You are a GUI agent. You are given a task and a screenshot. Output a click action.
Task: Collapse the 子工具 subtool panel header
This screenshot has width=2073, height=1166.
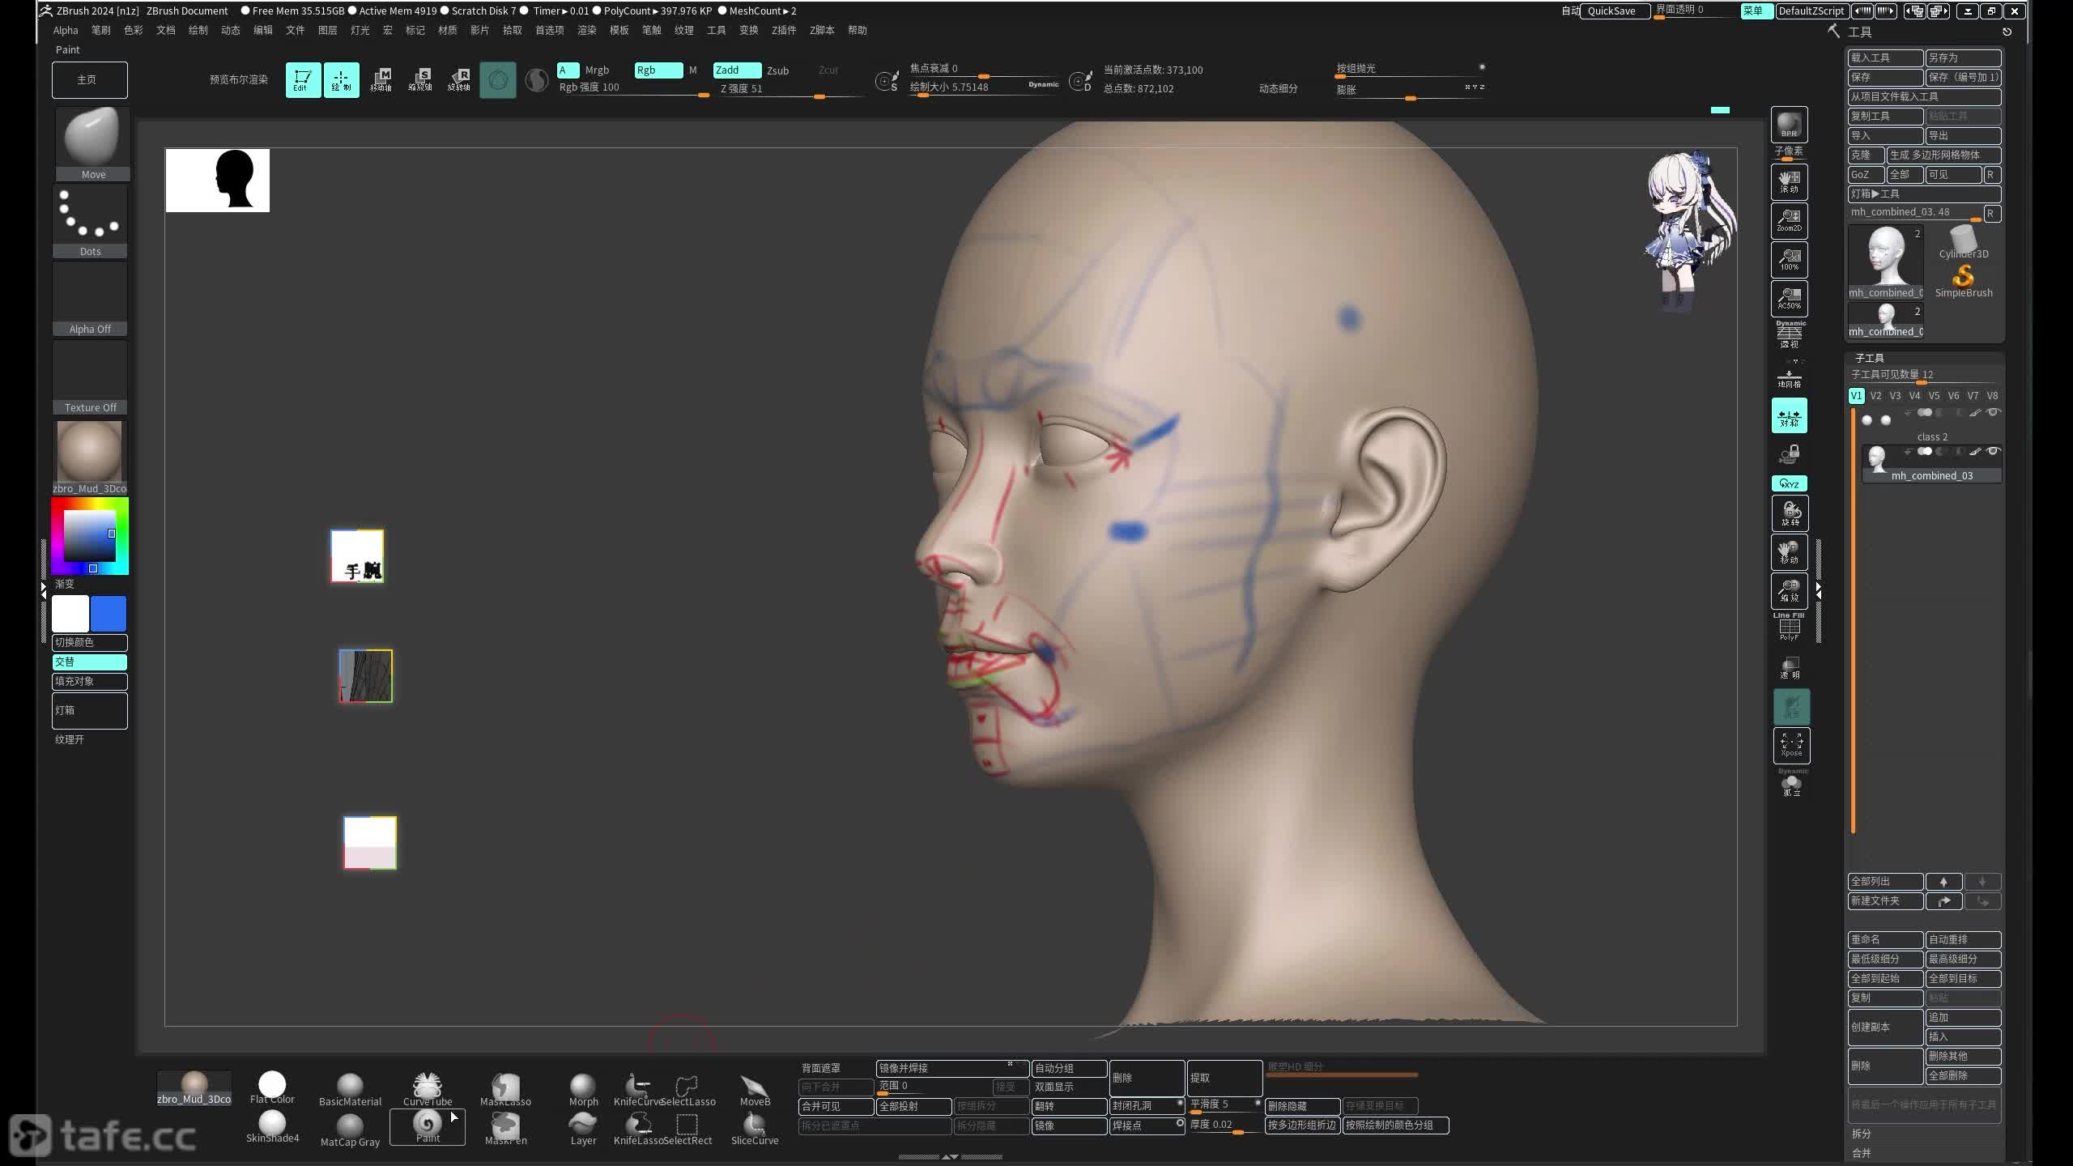[x=1869, y=357]
